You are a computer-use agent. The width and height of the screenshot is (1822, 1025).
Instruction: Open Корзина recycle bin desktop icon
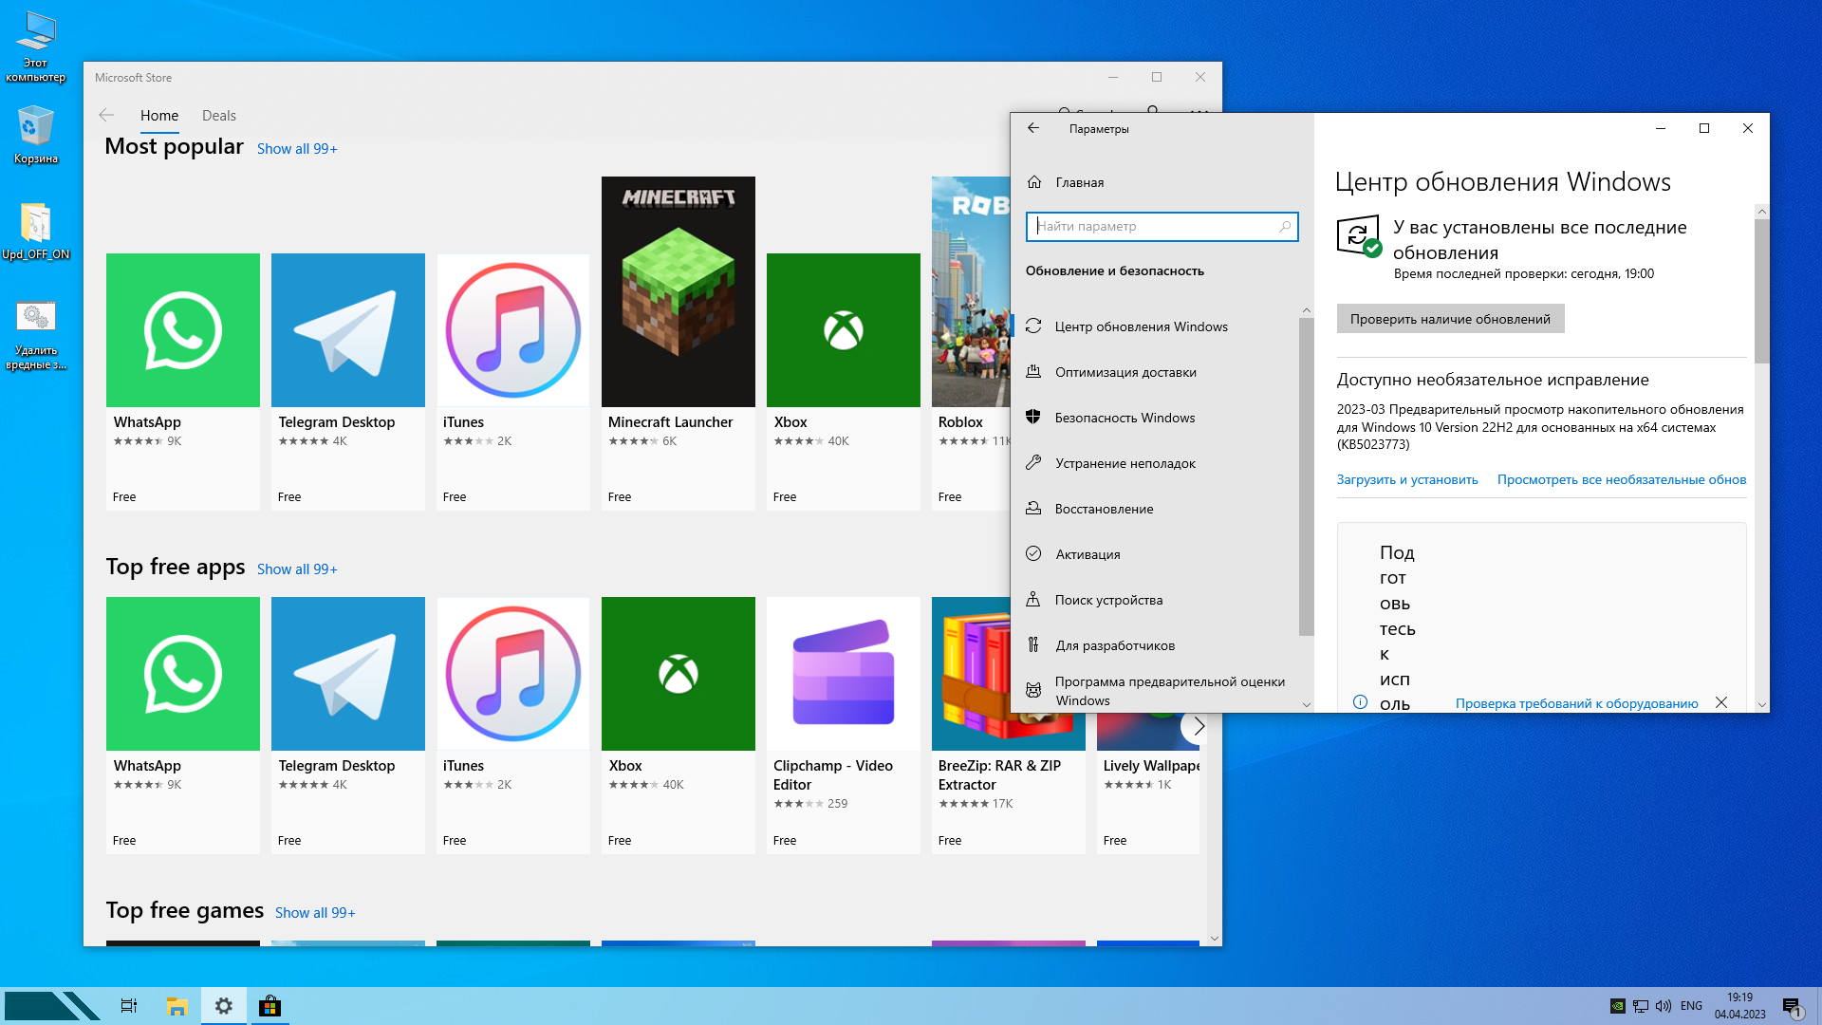35,128
